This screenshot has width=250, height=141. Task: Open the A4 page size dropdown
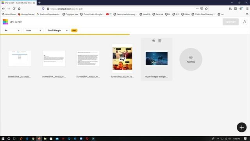coord(12,31)
